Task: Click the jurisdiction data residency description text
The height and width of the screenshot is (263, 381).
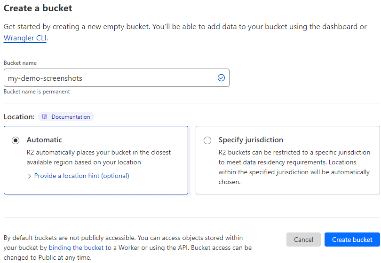Action: click(x=294, y=167)
